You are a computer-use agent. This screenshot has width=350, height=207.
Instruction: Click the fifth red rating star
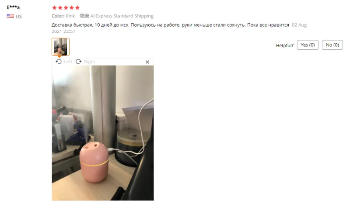pyautogui.click(x=77, y=7)
